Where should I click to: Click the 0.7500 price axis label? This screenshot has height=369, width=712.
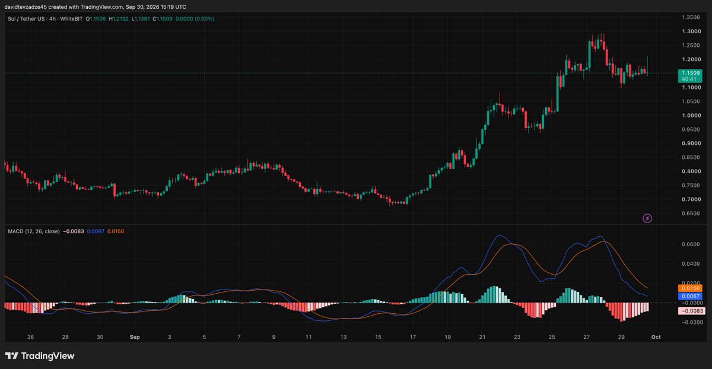coord(689,186)
